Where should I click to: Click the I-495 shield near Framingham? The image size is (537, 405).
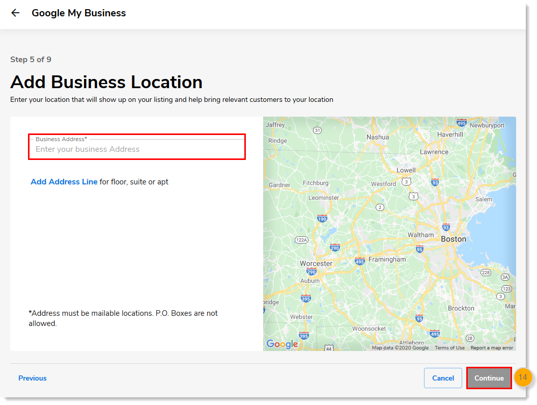[x=359, y=261]
